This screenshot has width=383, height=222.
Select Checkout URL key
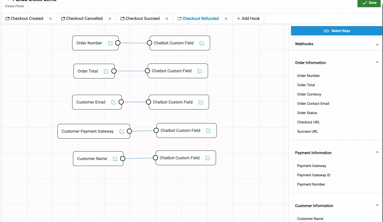pyautogui.click(x=308, y=122)
